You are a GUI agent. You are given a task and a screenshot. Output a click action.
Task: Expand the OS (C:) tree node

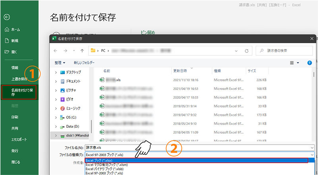coord(56,118)
